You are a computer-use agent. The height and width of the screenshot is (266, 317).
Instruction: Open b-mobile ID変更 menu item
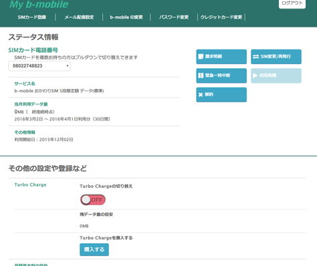126,17
